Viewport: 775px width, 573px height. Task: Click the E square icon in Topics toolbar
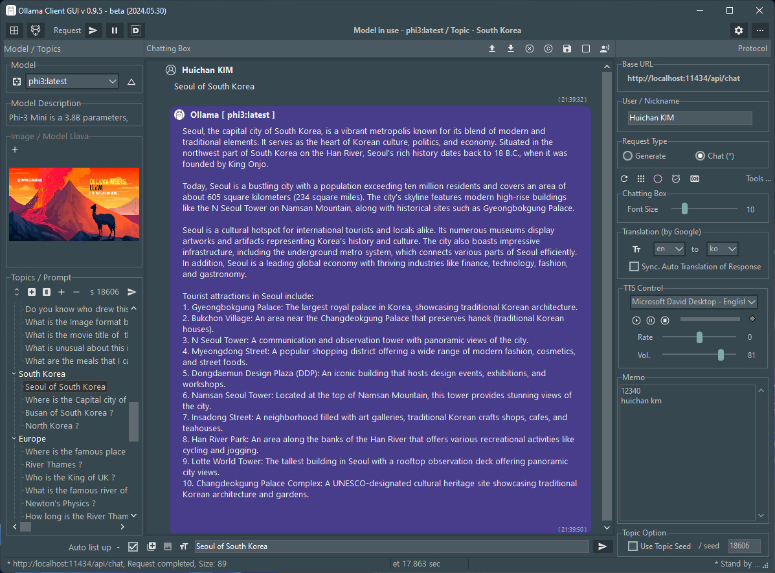tap(47, 292)
